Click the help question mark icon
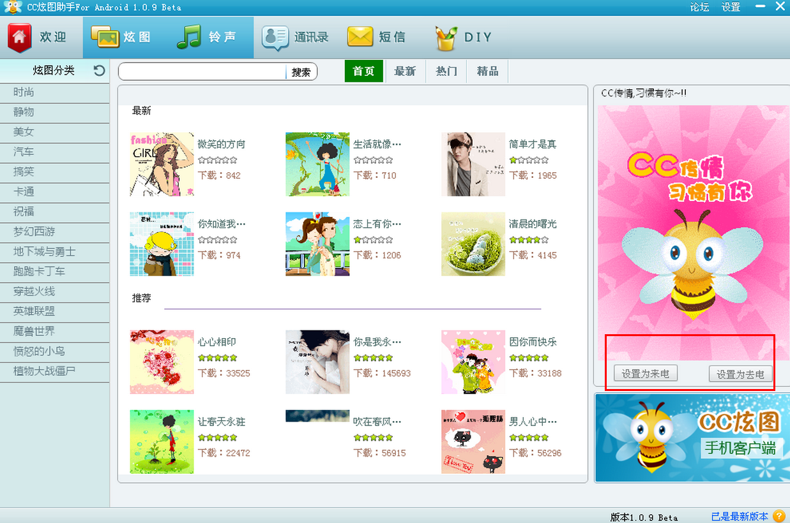This screenshot has height=523, width=790. click(x=779, y=516)
